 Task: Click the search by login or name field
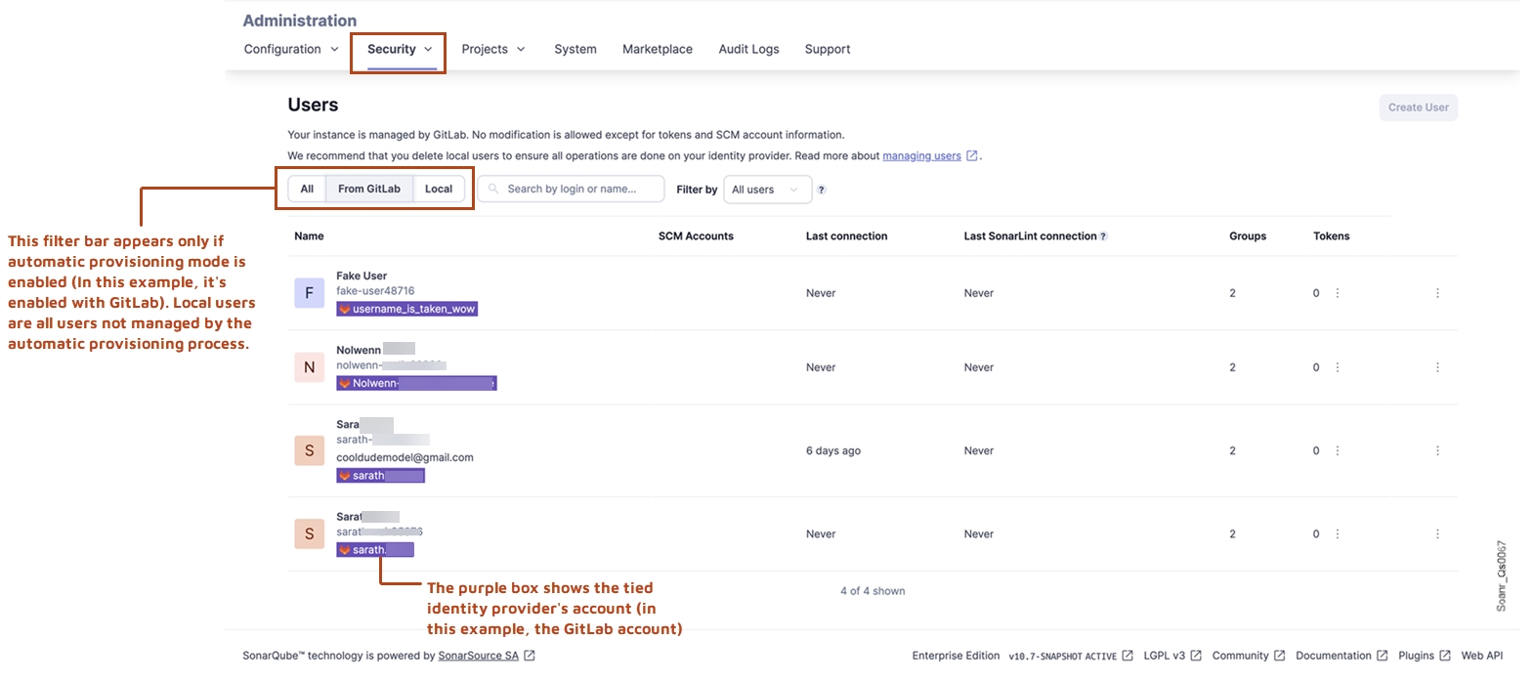tap(578, 190)
